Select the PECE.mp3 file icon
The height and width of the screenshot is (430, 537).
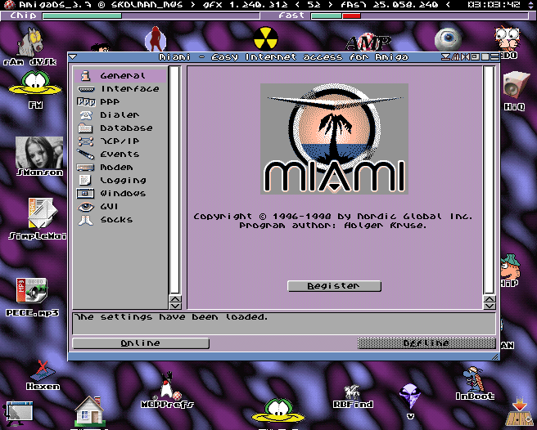(x=32, y=297)
